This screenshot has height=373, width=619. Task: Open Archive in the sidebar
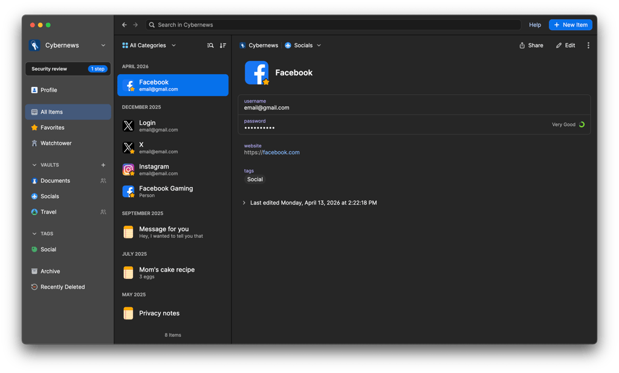pos(68,271)
